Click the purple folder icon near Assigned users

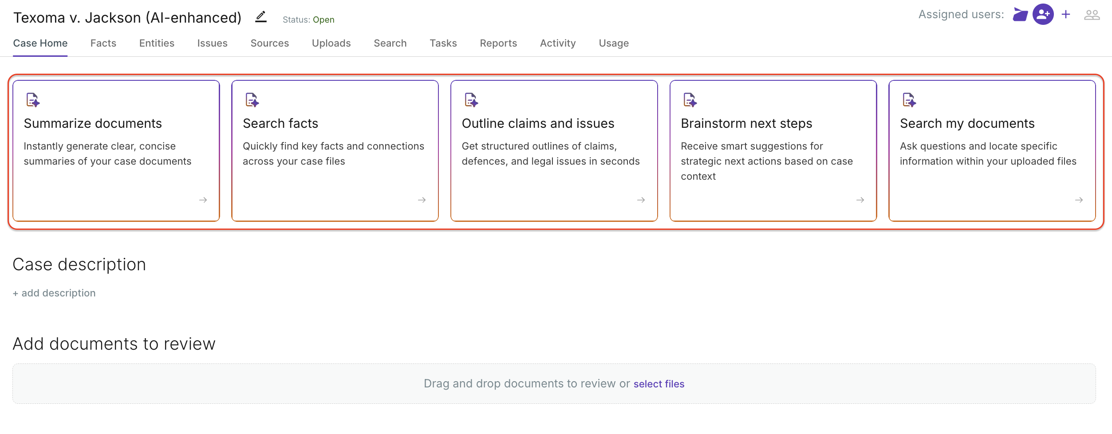pos(1020,15)
